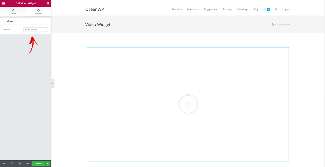Open the site search icon

pyautogui.click(x=276, y=9)
